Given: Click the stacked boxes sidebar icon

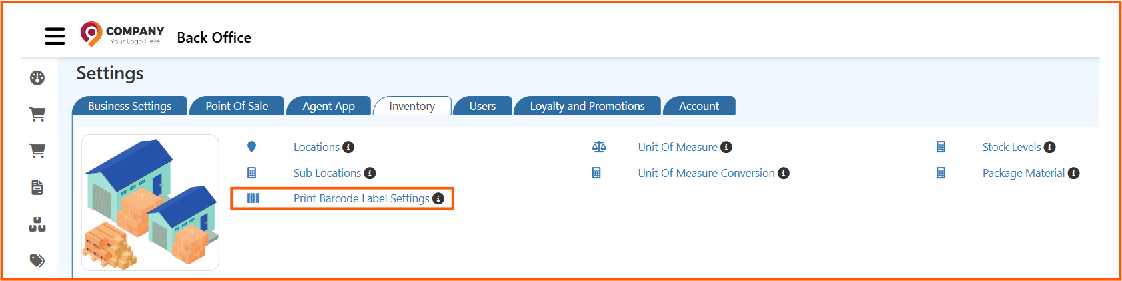Looking at the screenshot, I should pos(37,224).
